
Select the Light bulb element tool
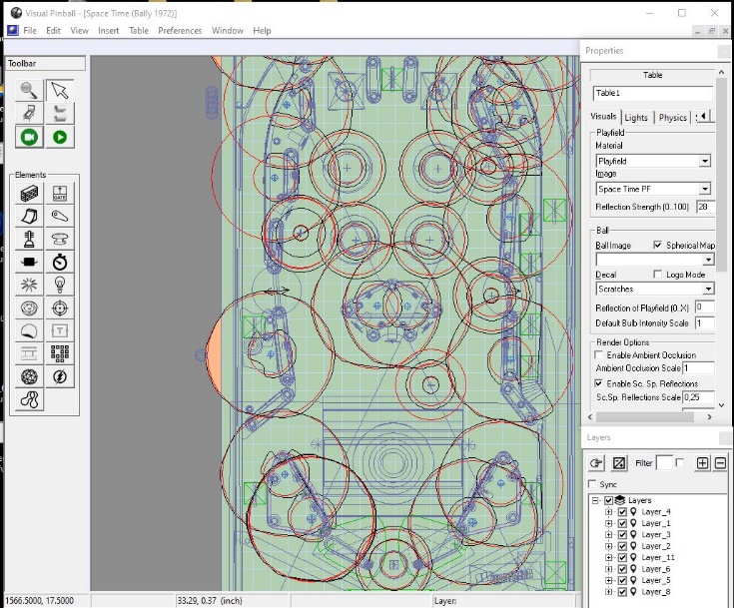coord(60,285)
